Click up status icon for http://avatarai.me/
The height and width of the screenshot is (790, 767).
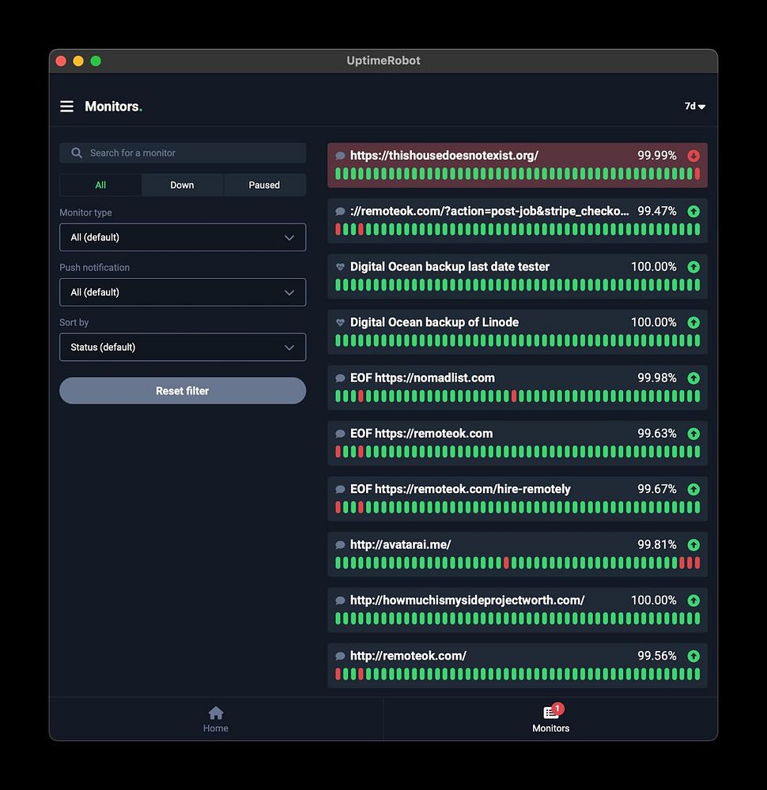[693, 544]
